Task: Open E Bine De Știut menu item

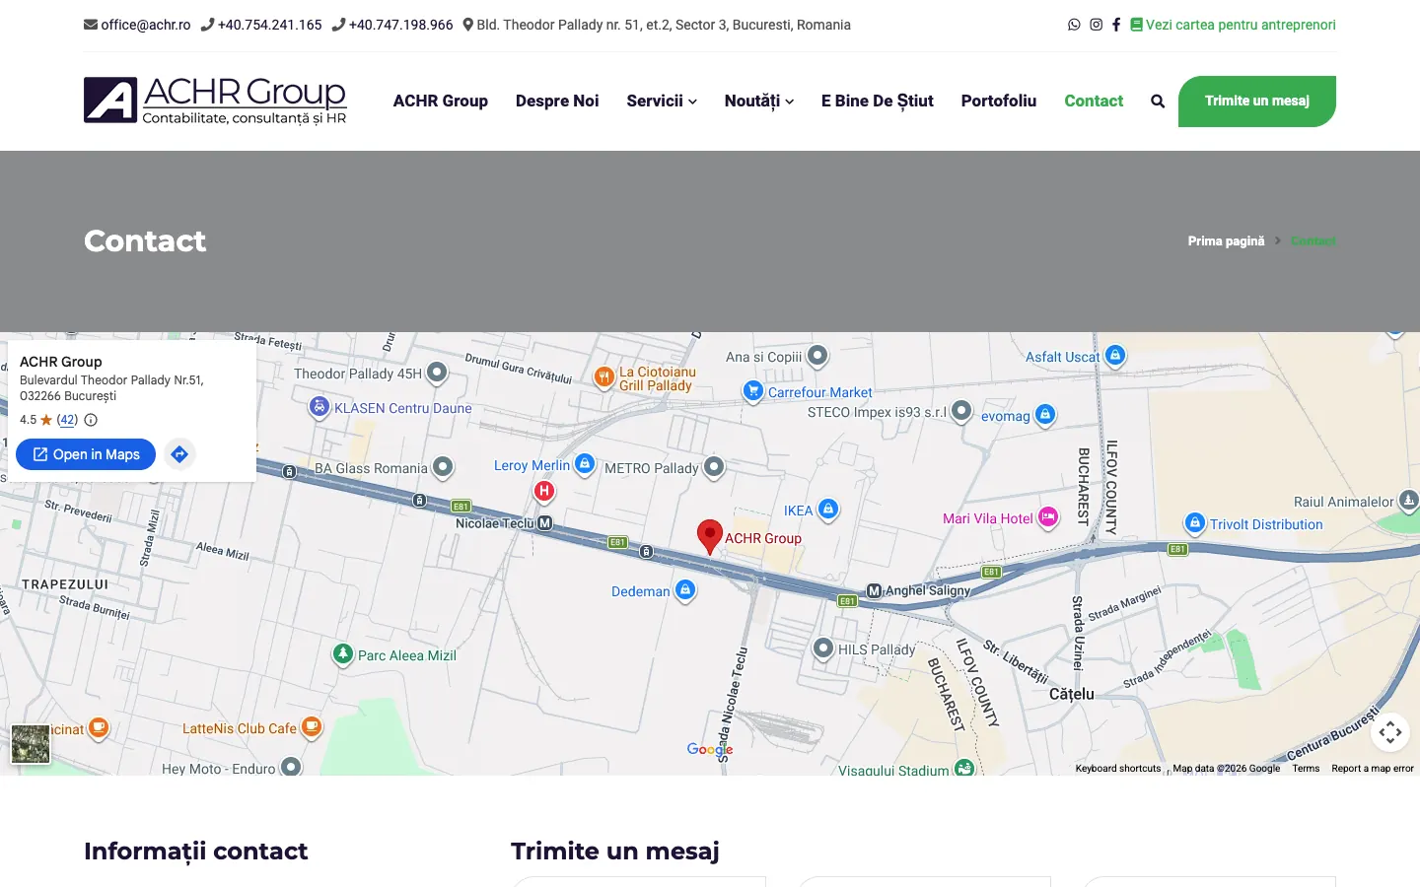Action: pyautogui.click(x=878, y=101)
